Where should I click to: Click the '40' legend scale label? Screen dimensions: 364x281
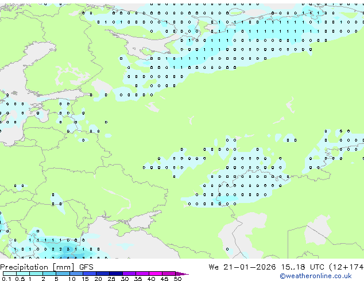click(151, 279)
